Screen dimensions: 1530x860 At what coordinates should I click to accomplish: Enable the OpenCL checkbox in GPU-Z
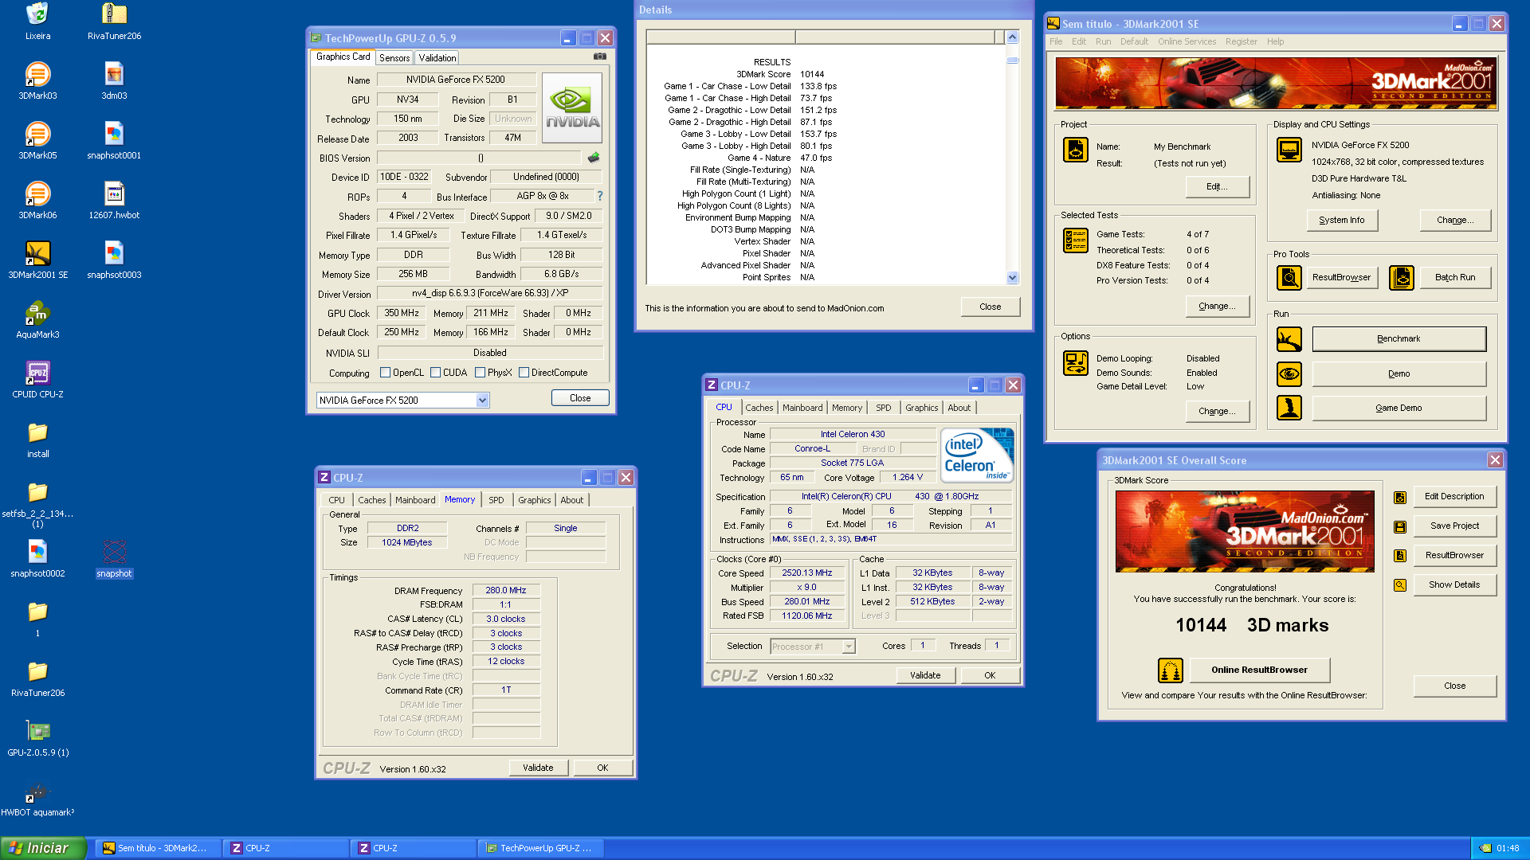click(386, 373)
